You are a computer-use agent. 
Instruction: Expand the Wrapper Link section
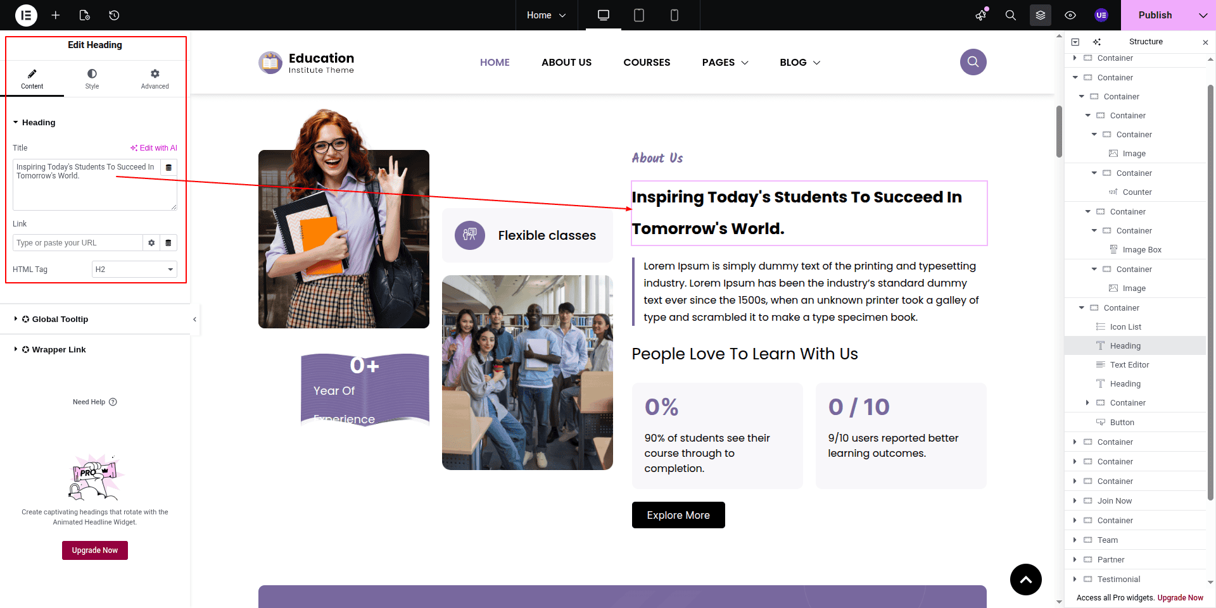(59, 350)
